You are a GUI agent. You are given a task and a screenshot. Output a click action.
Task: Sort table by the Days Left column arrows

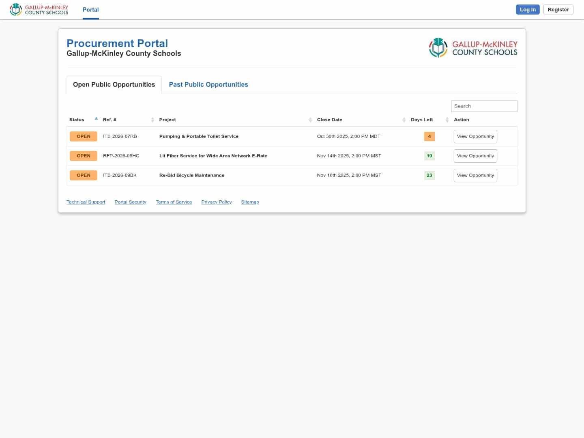pyautogui.click(x=447, y=120)
